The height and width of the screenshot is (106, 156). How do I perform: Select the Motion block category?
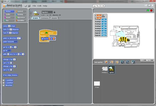(x=9, y=11)
